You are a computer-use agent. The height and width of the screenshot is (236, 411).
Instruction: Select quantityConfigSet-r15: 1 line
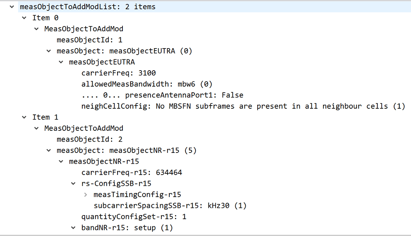point(134,217)
